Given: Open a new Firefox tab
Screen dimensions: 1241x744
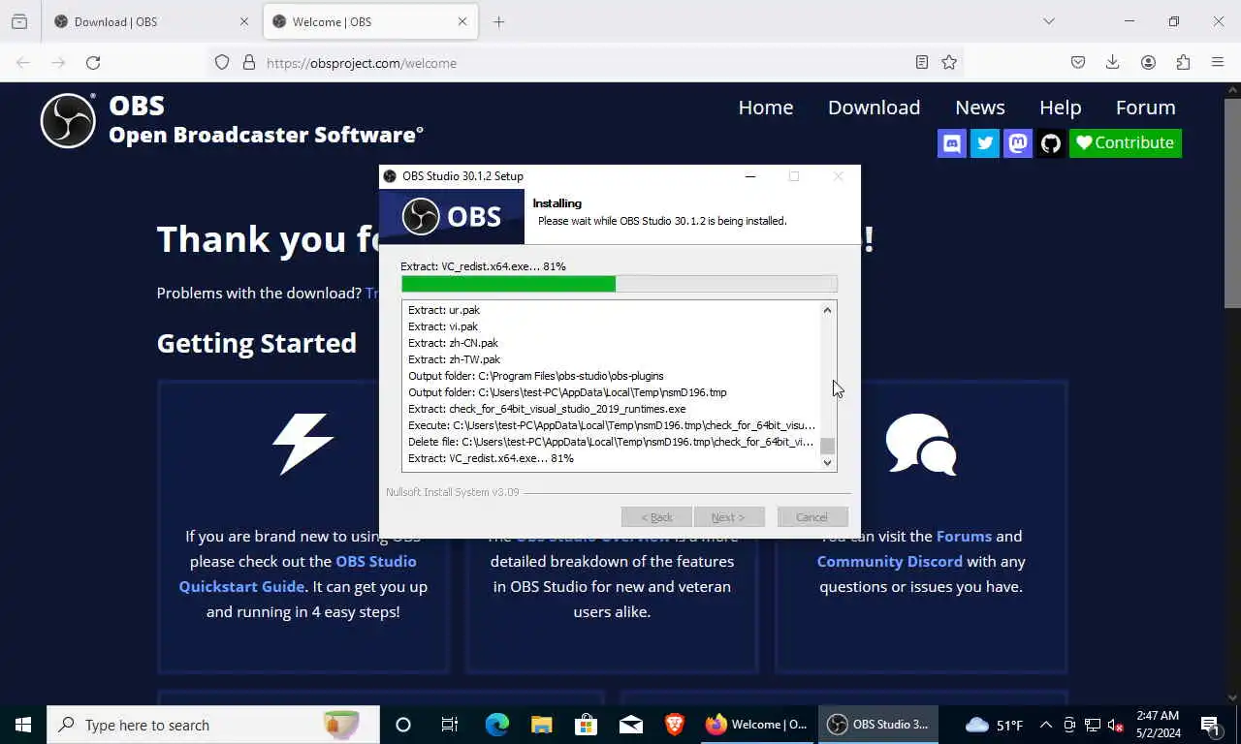Looking at the screenshot, I should point(498,21).
